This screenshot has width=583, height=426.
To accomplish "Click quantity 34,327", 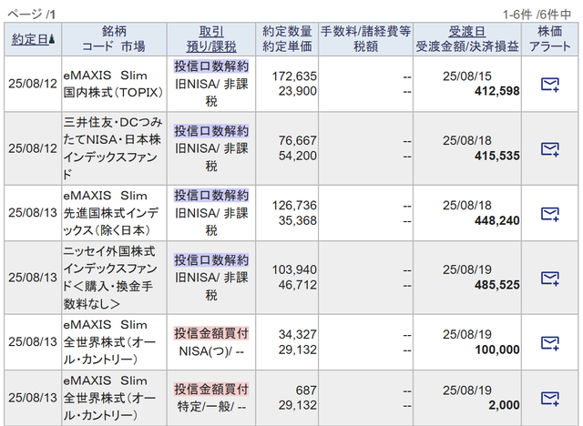I will (x=298, y=334).
